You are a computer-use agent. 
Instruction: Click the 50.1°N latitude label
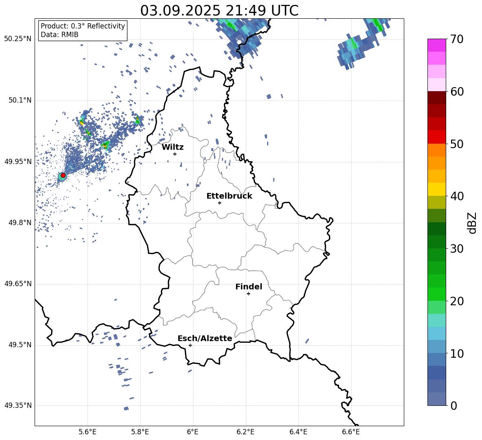point(20,100)
